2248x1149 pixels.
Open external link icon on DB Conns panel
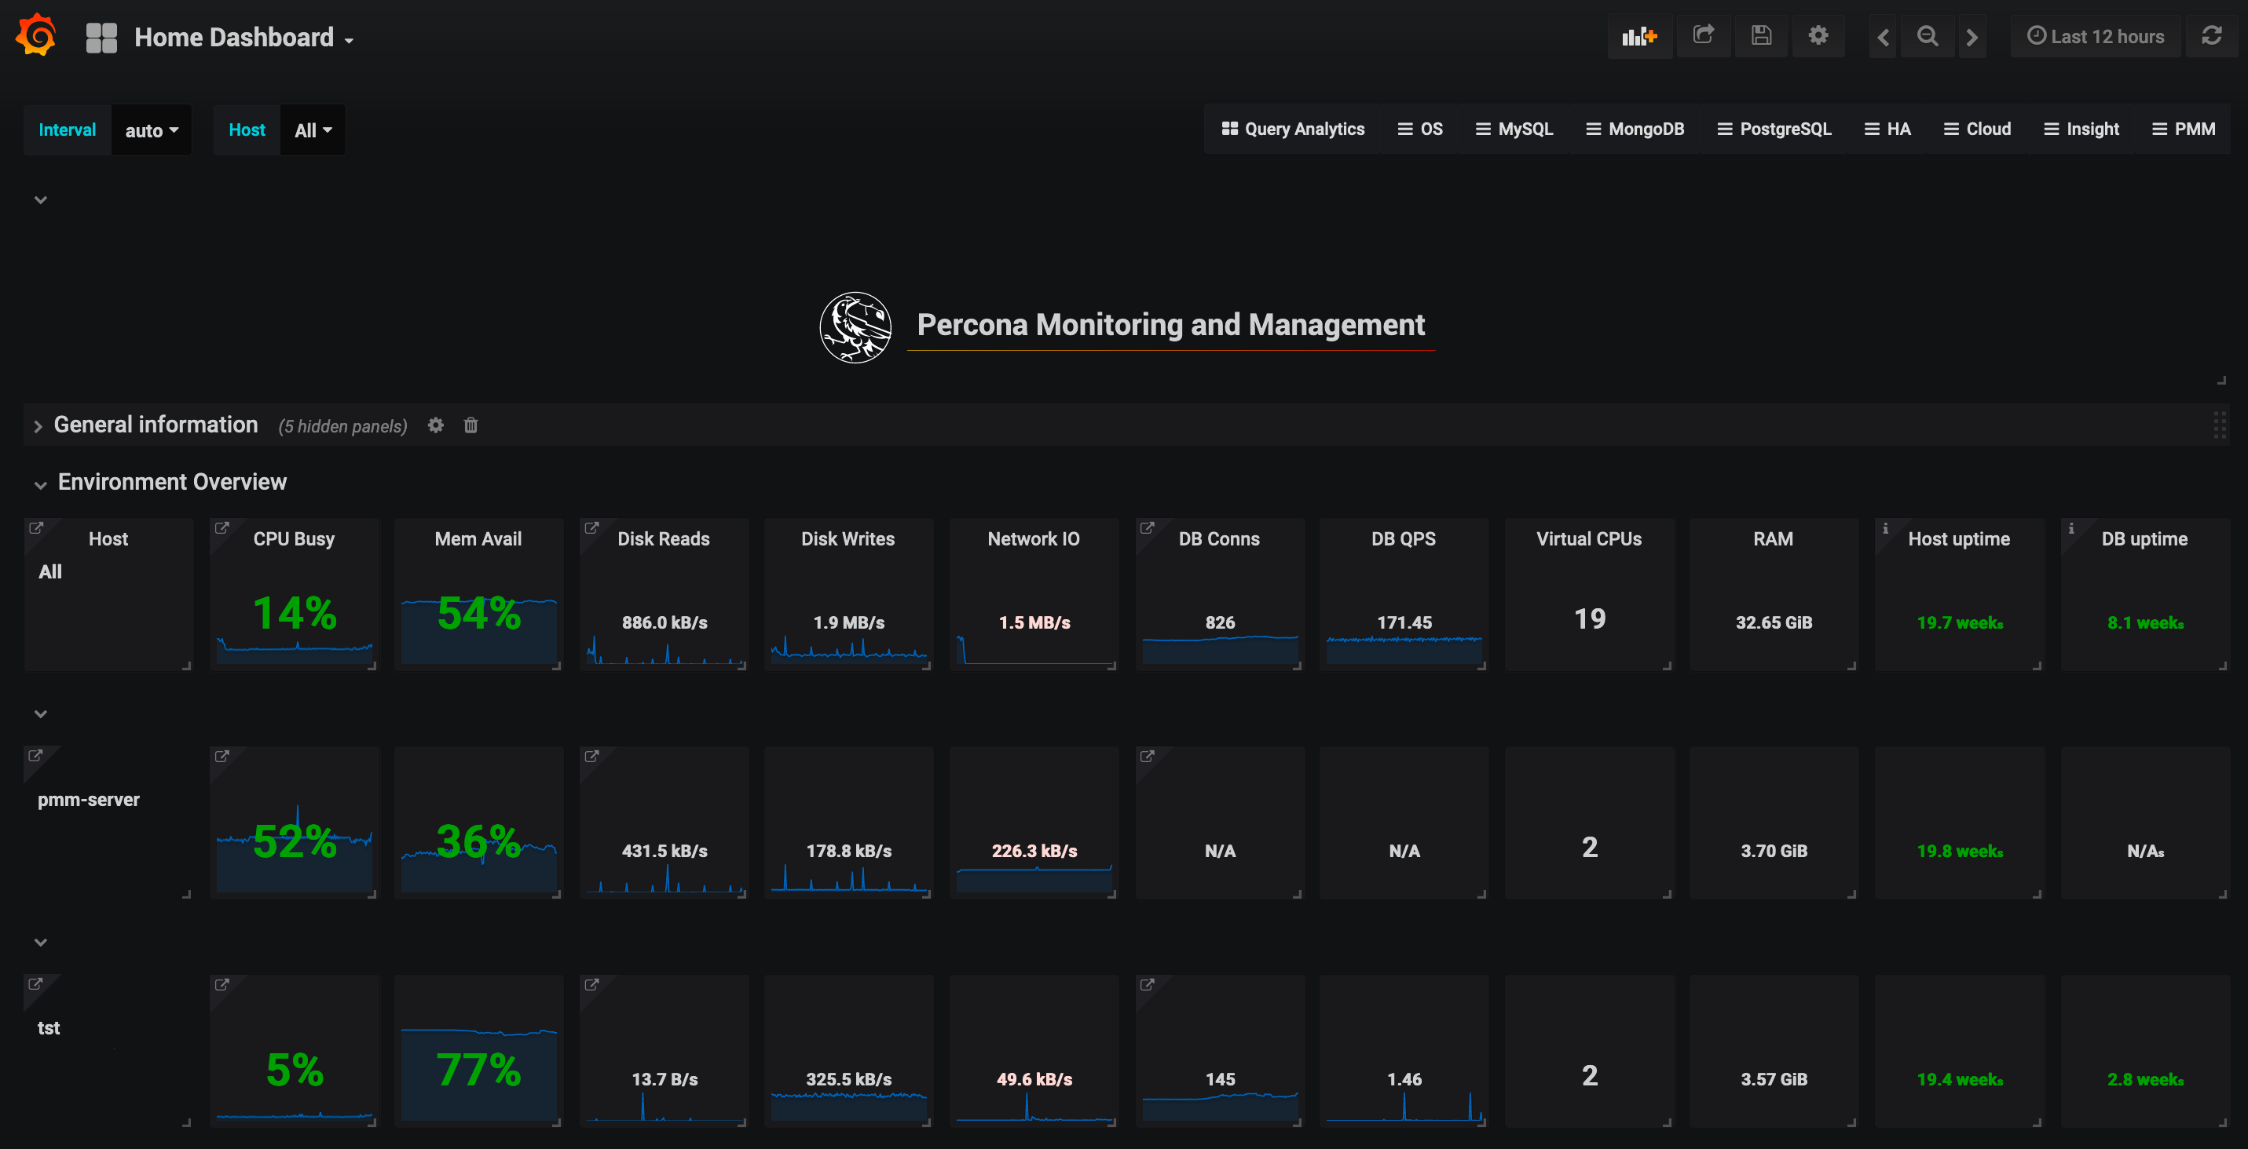[x=1147, y=527]
